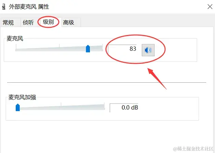The image size is (215, 153).
Task: Click the 麦克风 group label
Action: tap(15, 38)
